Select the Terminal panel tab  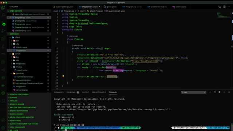113,92
